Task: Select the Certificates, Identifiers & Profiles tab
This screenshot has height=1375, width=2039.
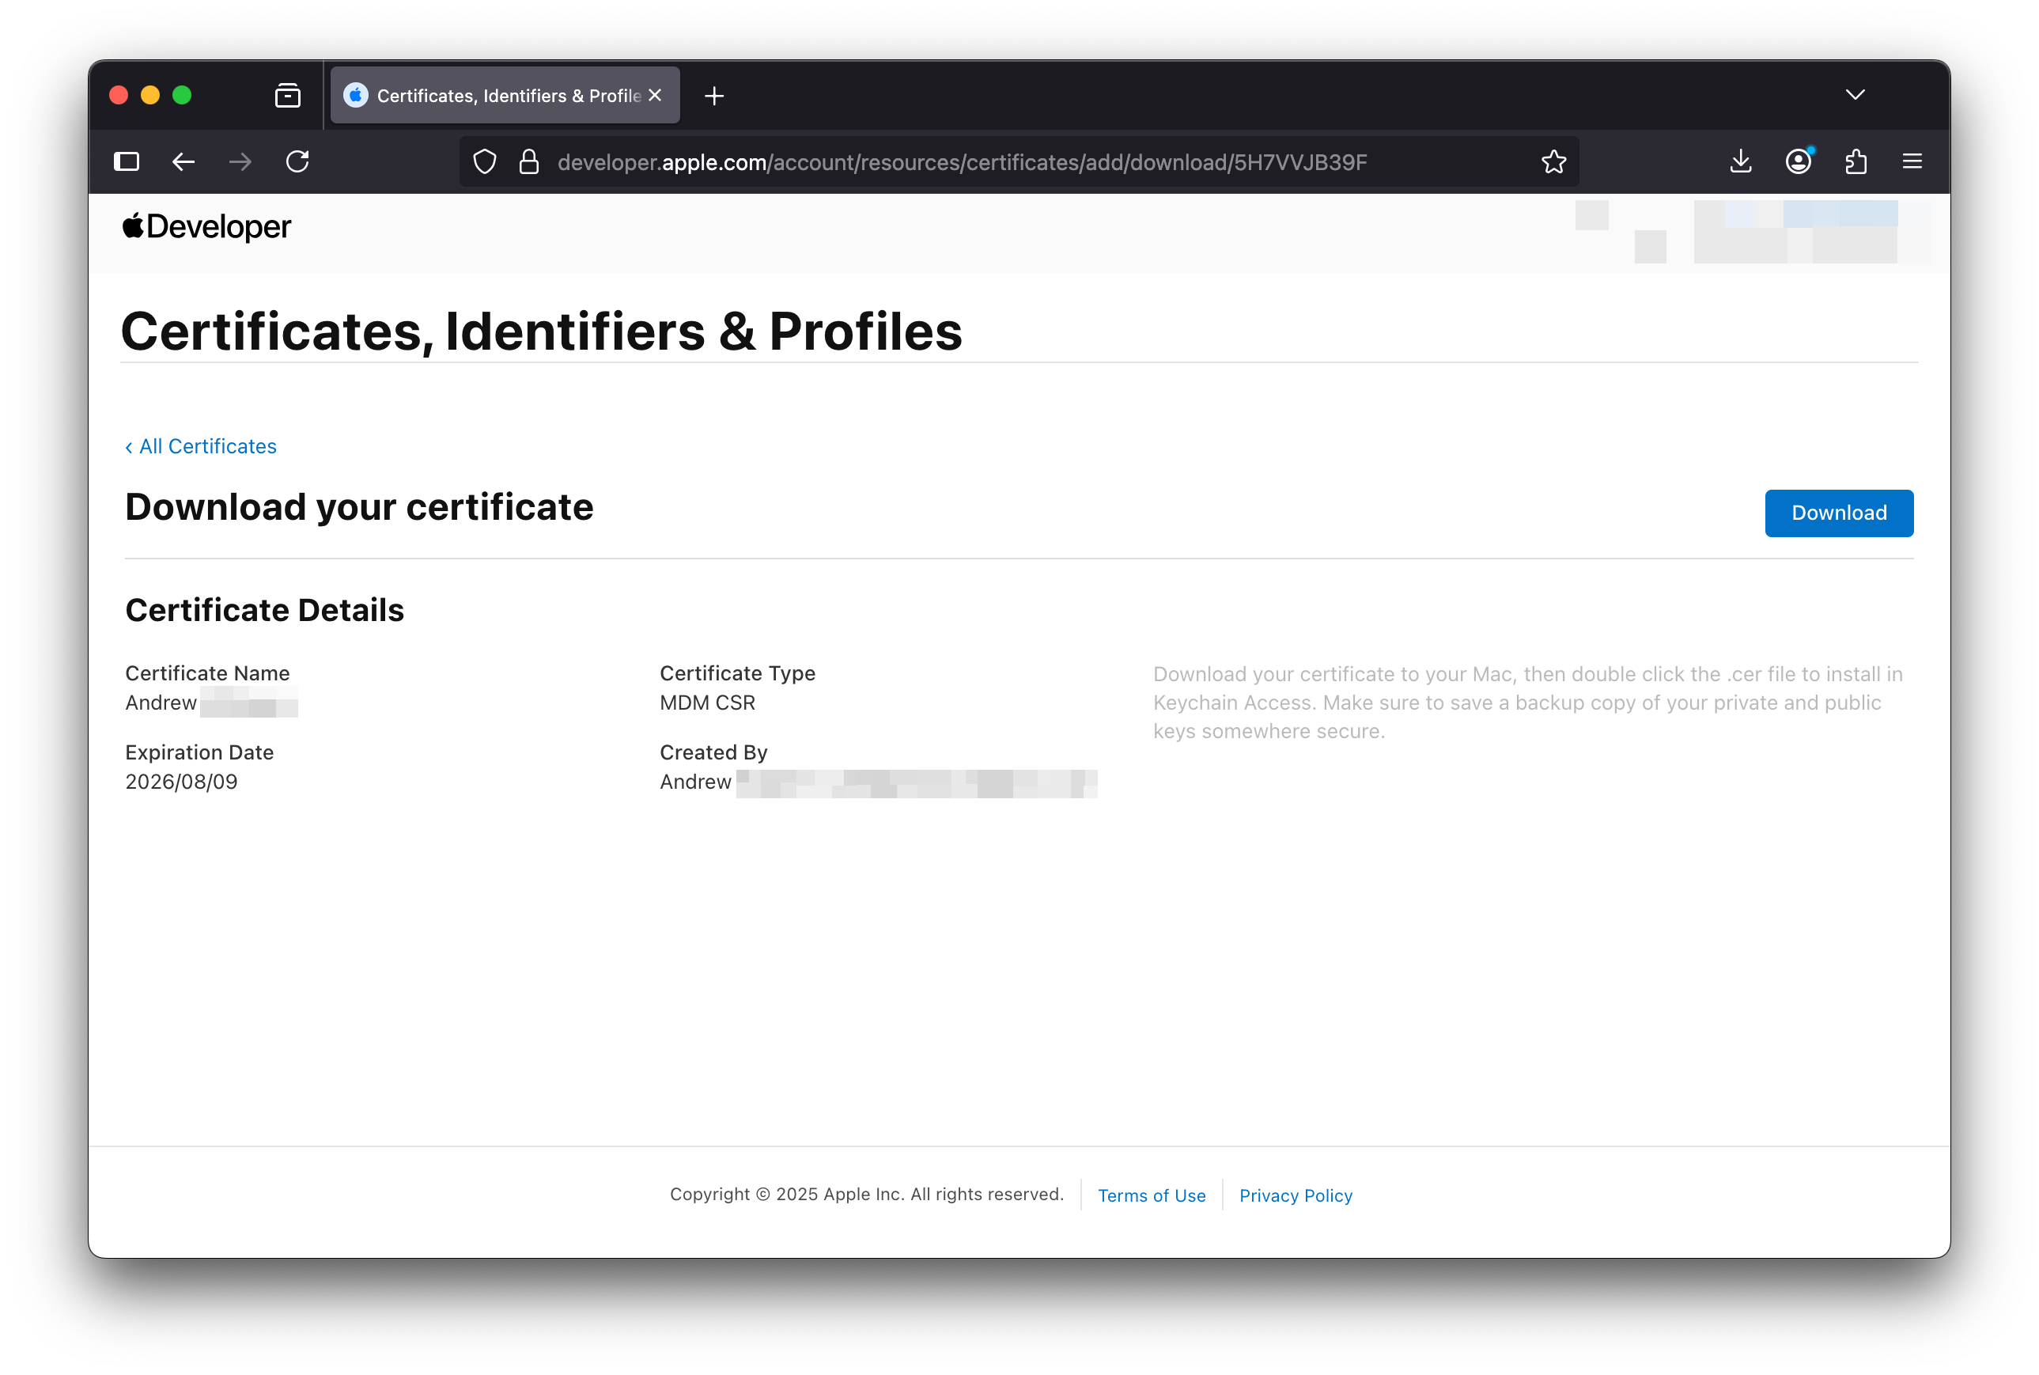Action: (500, 96)
